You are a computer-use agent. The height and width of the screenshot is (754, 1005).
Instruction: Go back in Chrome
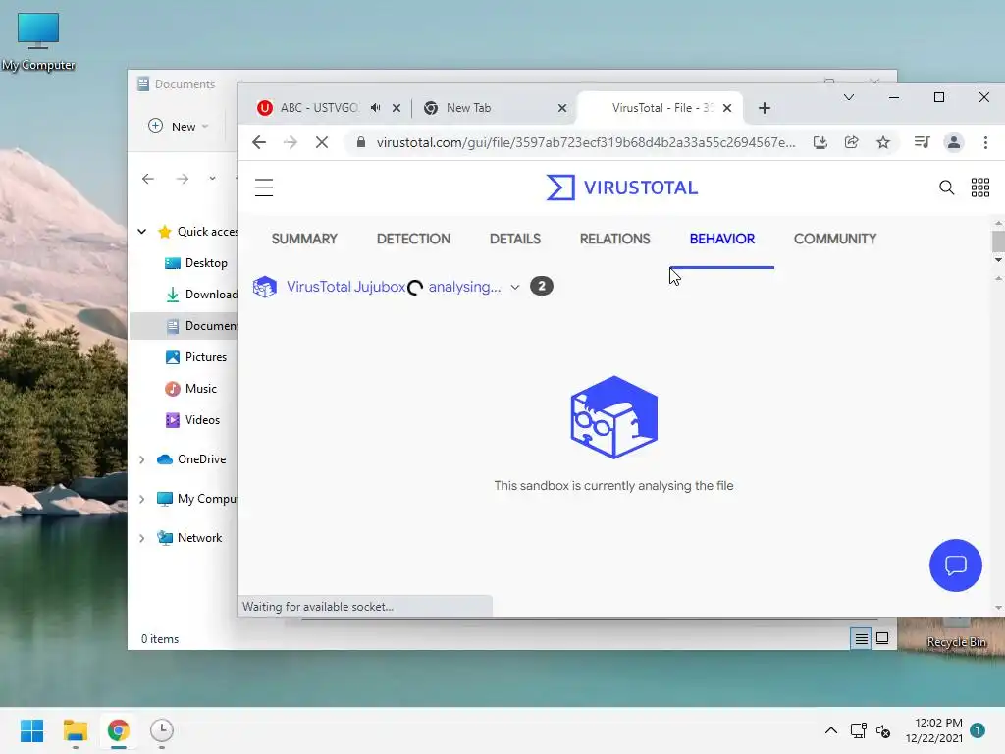pyautogui.click(x=259, y=142)
